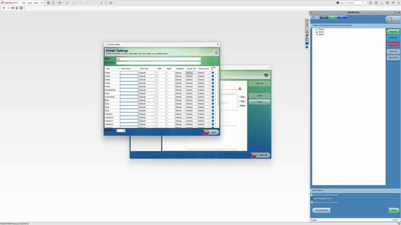Toggle Scale to fit for DSize row
401x225 pixels.
tap(213, 107)
